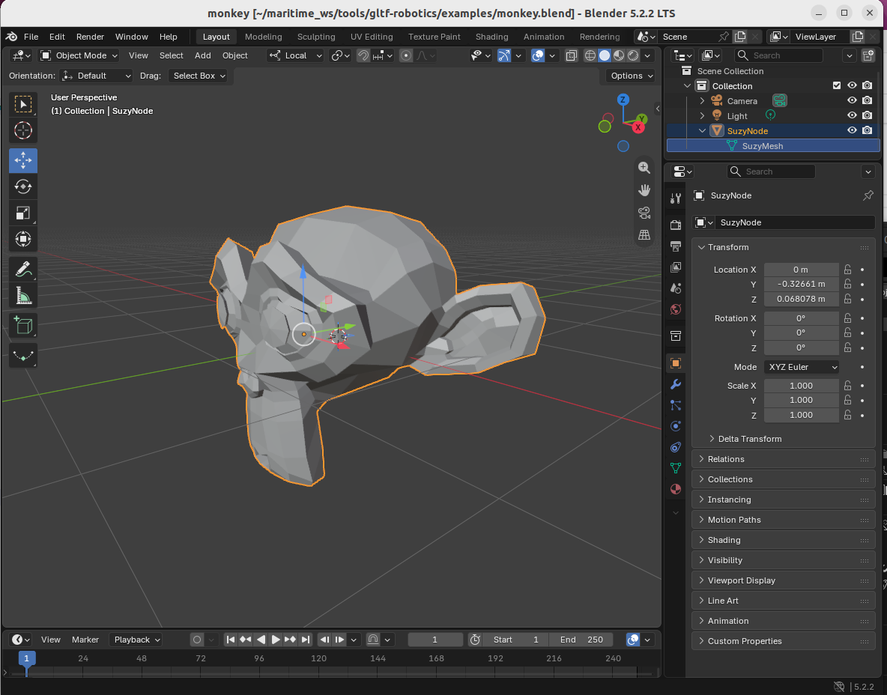Open the Material properties tab
The image size is (887, 695).
point(676,489)
